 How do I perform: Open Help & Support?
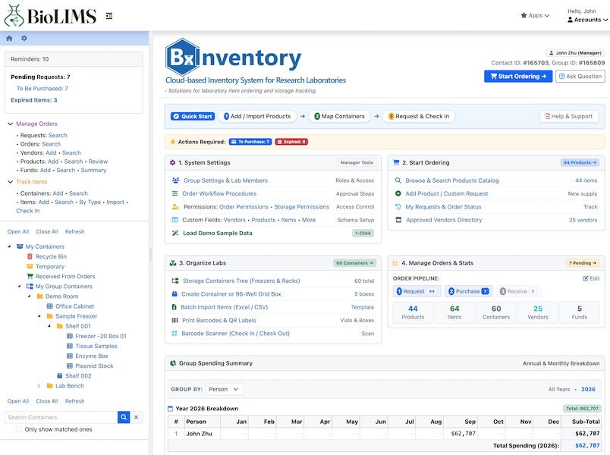[x=569, y=116]
